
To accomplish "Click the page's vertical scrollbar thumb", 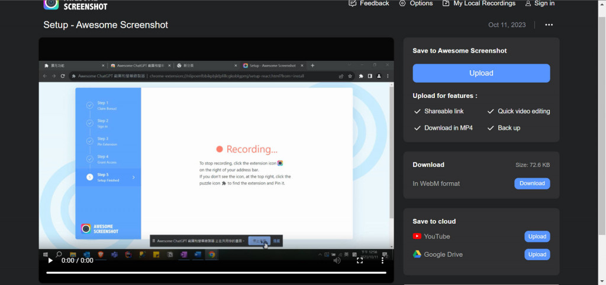I will [602, 125].
